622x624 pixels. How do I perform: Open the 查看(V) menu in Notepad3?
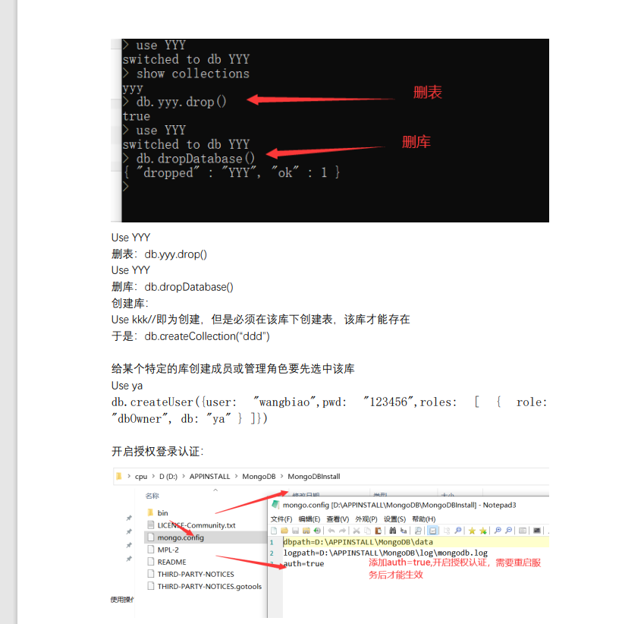pyautogui.click(x=338, y=519)
